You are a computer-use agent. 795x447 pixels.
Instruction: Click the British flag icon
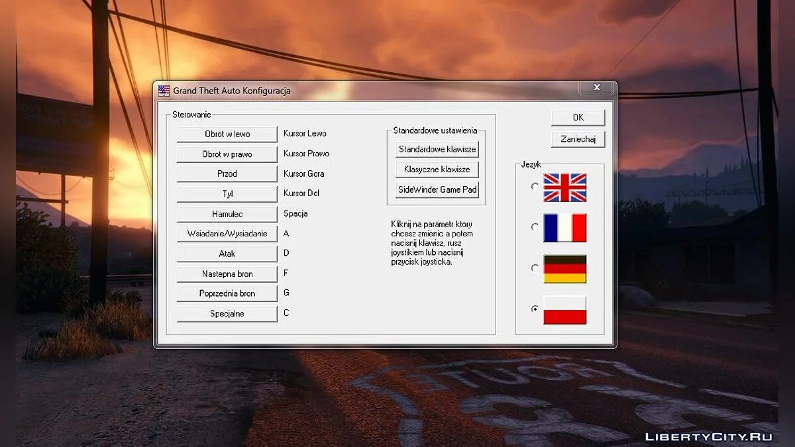[x=564, y=187]
